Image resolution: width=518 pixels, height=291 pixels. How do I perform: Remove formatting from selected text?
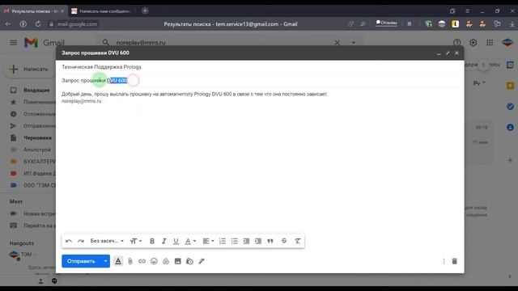pyautogui.click(x=298, y=241)
